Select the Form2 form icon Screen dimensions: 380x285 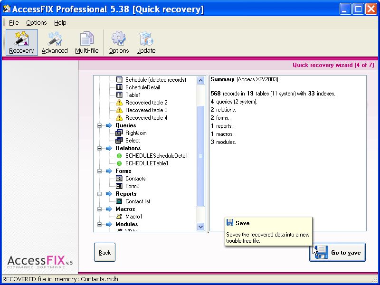coord(119,186)
